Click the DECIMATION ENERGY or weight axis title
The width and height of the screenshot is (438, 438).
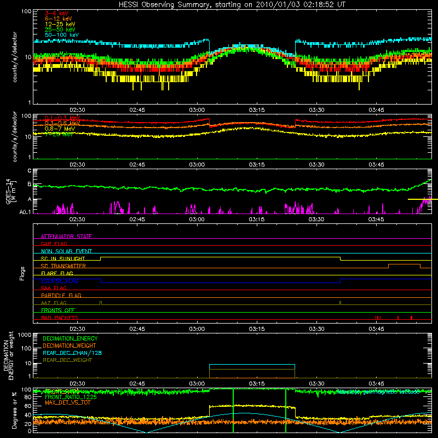8,355
